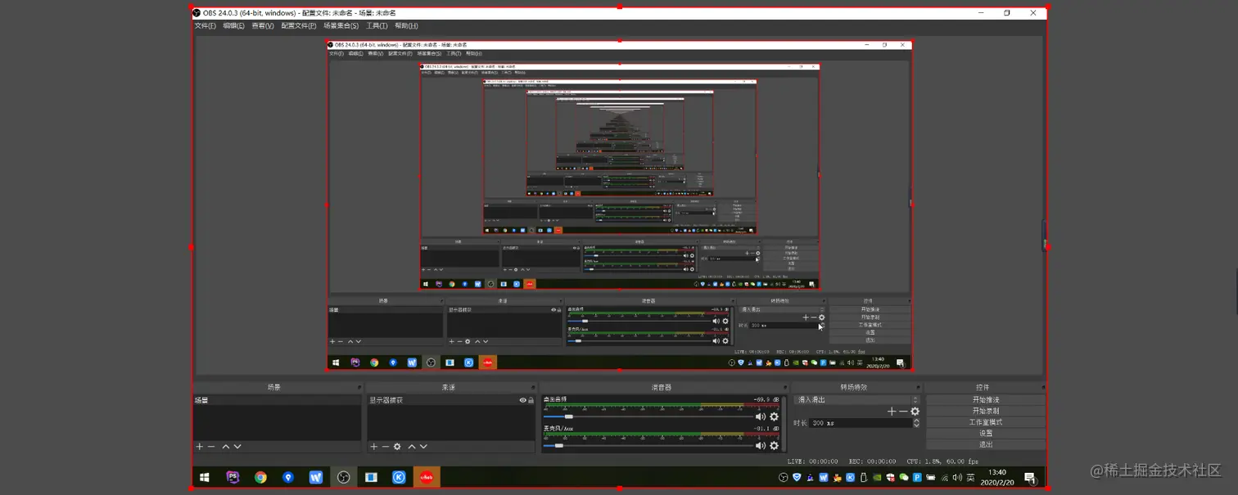Open 麦克风/Aux audio settings gear

[x=774, y=446]
